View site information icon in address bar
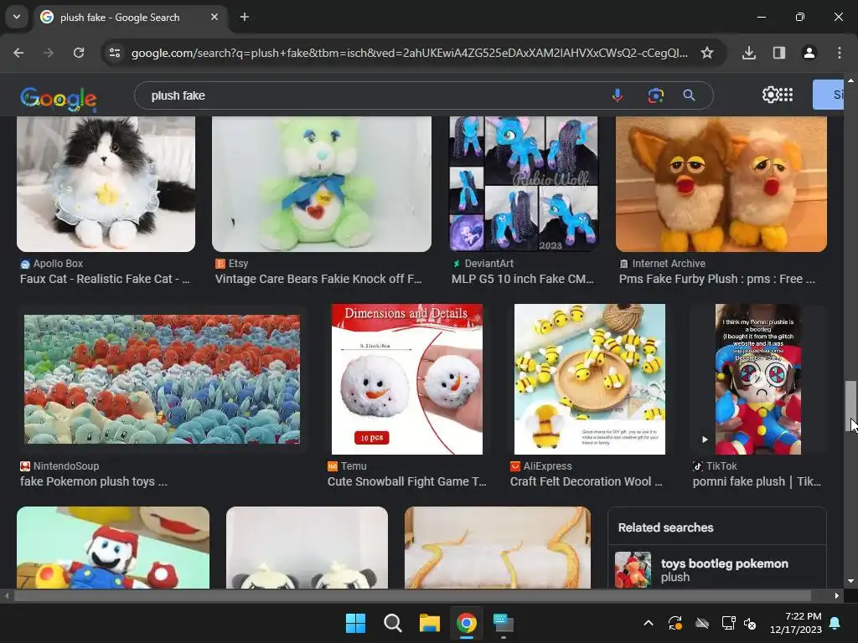 point(115,53)
